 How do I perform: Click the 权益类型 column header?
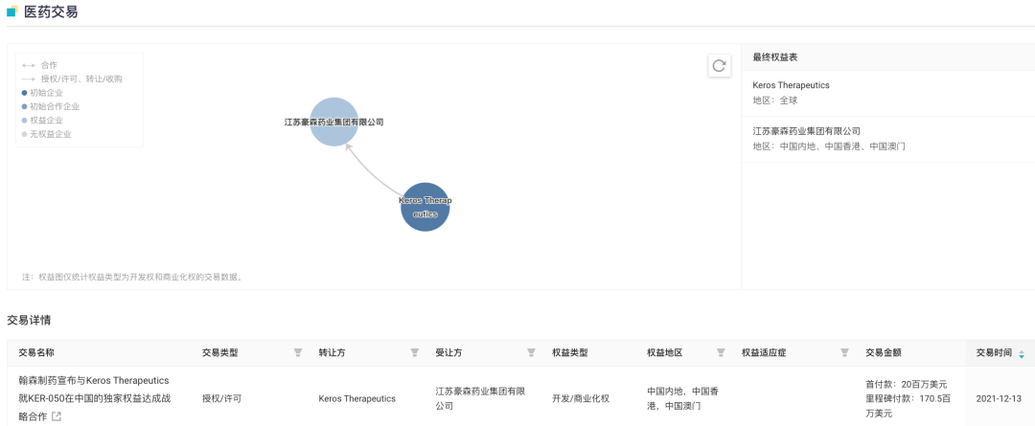[569, 353]
